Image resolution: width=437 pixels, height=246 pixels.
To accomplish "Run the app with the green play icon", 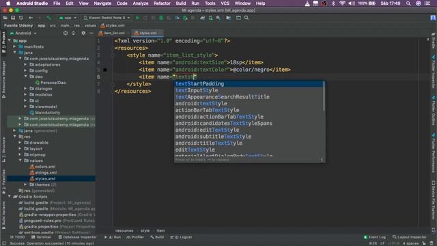I will click(x=137, y=18).
